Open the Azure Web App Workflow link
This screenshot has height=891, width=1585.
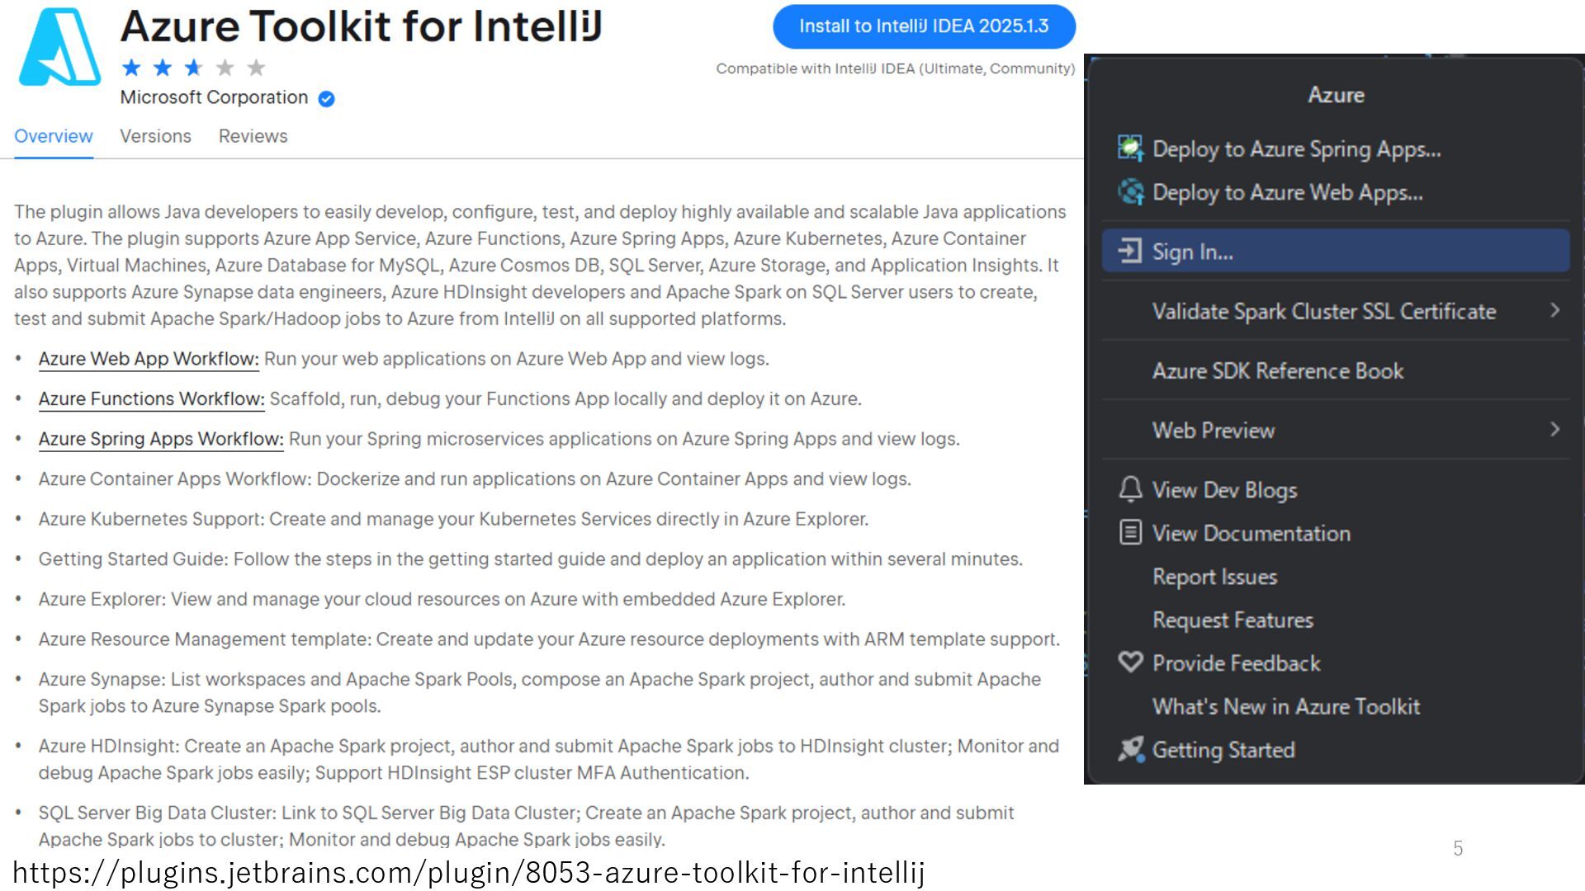coord(149,359)
